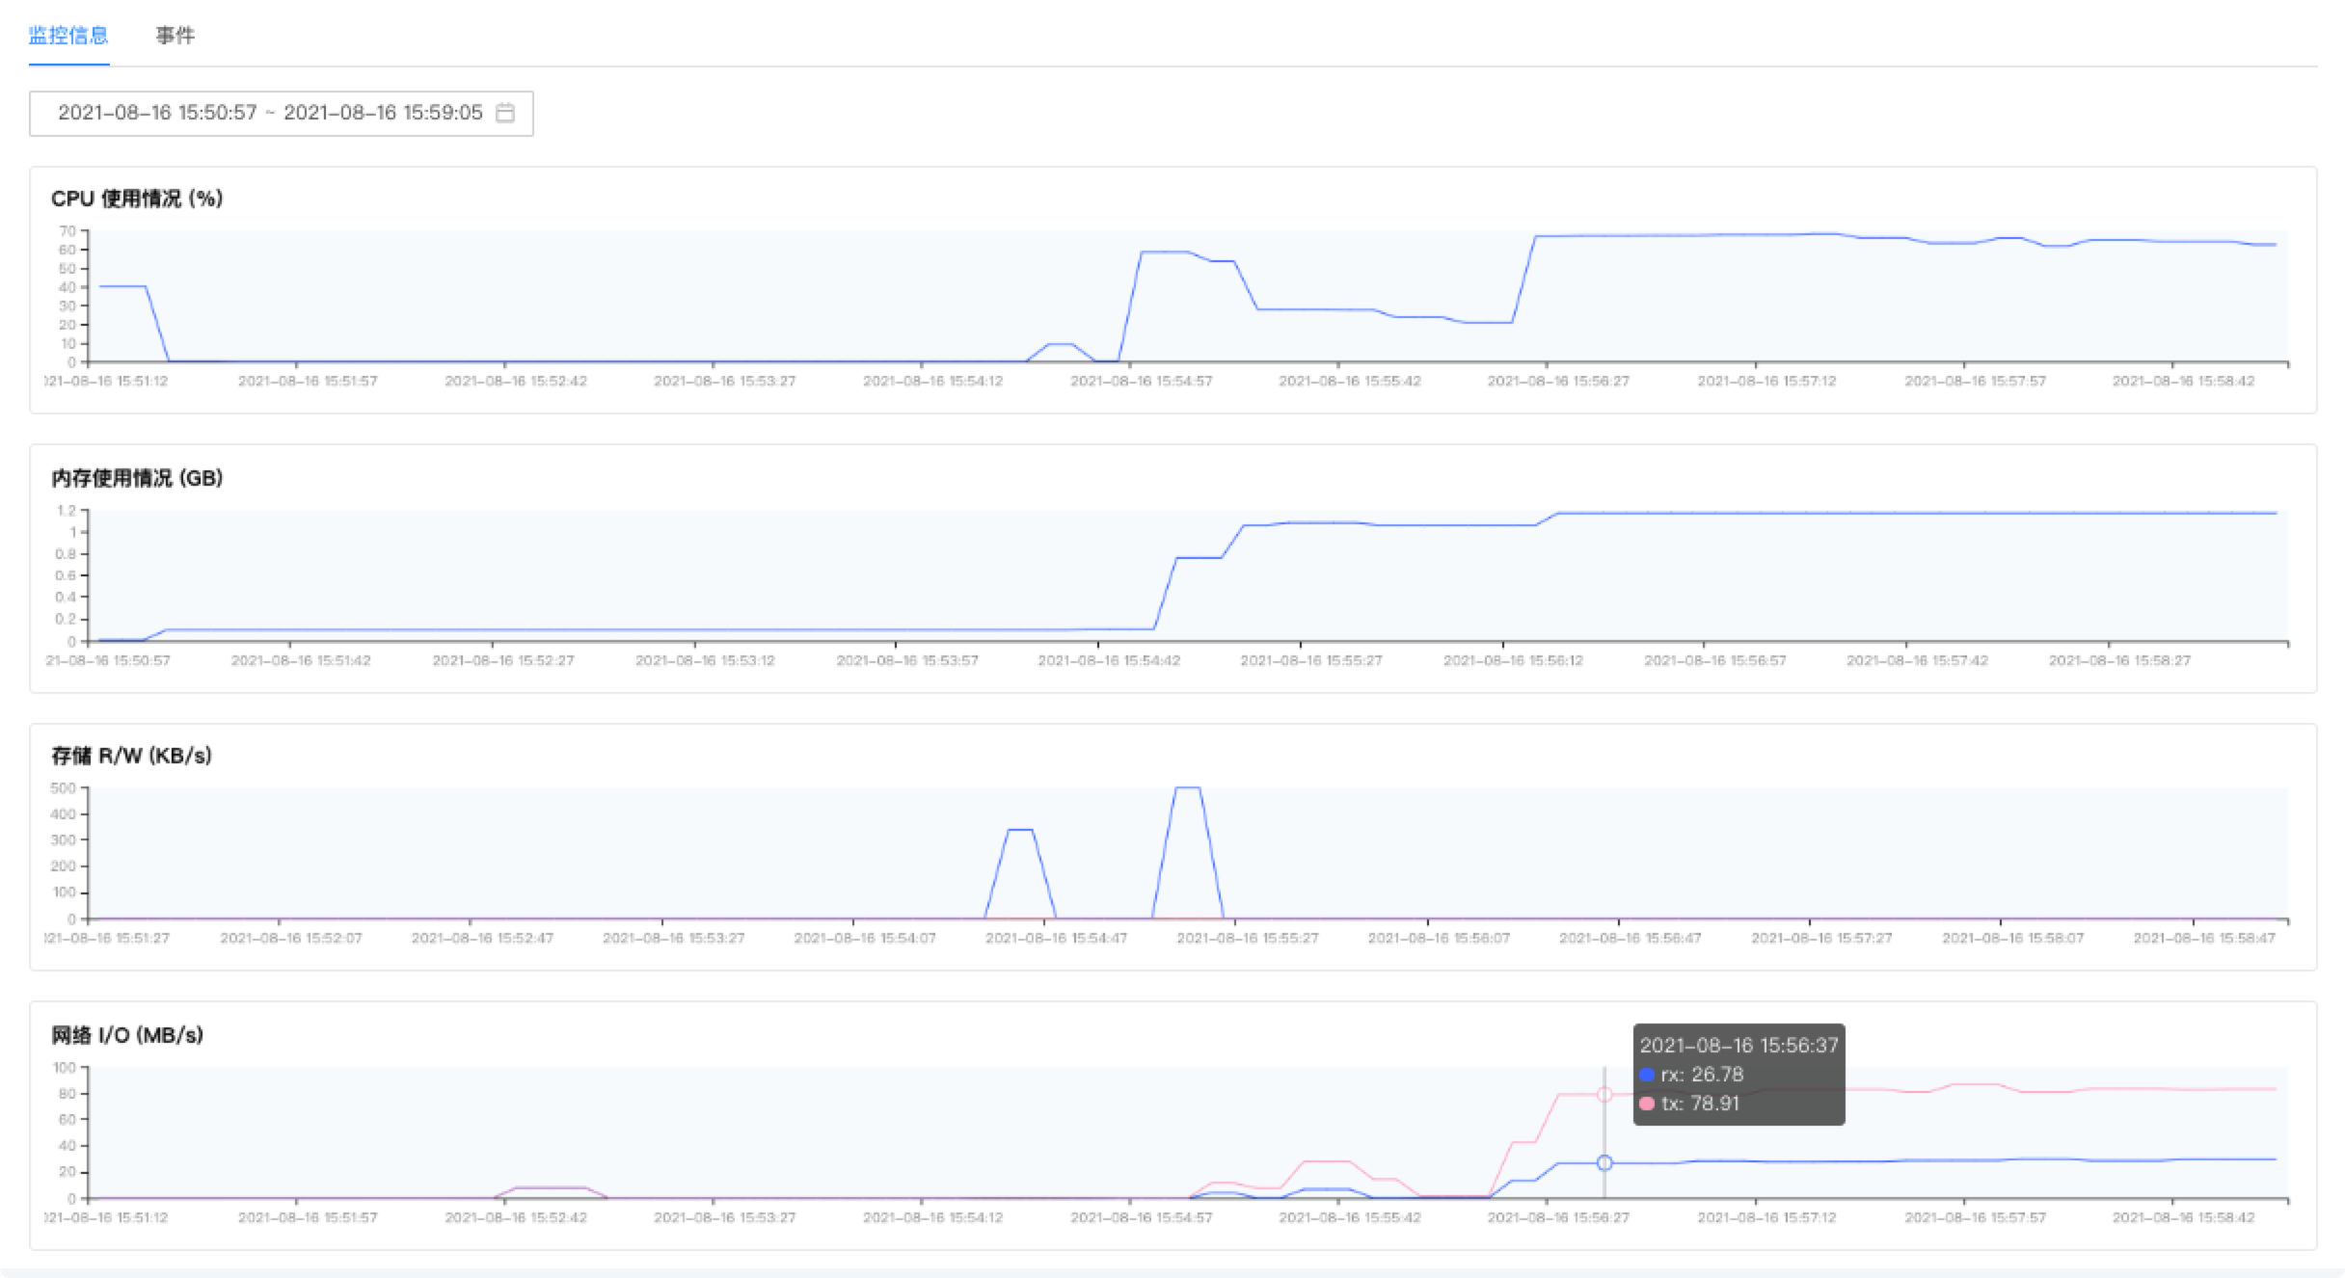Click the small network bump near 15:52:42

551,1187
